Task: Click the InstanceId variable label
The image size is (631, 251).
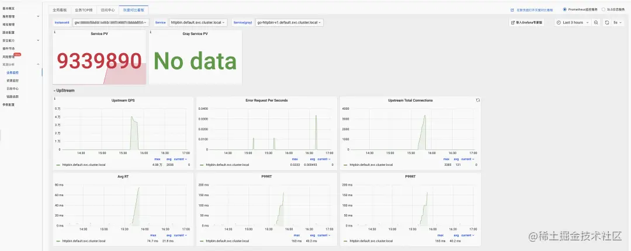Action: [61, 23]
